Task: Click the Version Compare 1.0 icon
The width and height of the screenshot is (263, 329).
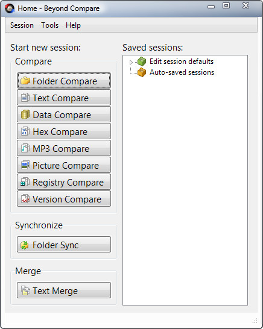Action: click(25, 199)
